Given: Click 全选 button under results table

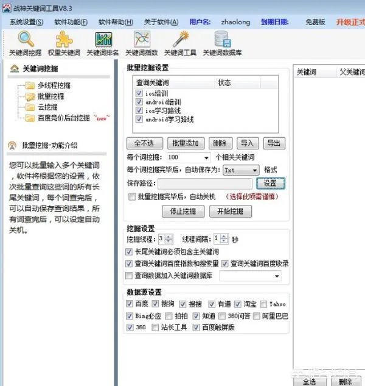Looking at the screenshot, I should [x=310, y=382].
